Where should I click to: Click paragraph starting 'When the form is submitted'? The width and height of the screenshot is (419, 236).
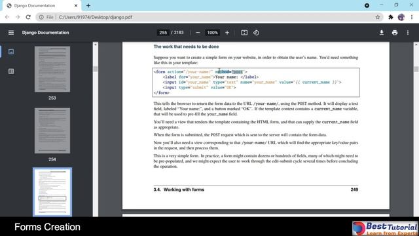[x=240, y=135]
